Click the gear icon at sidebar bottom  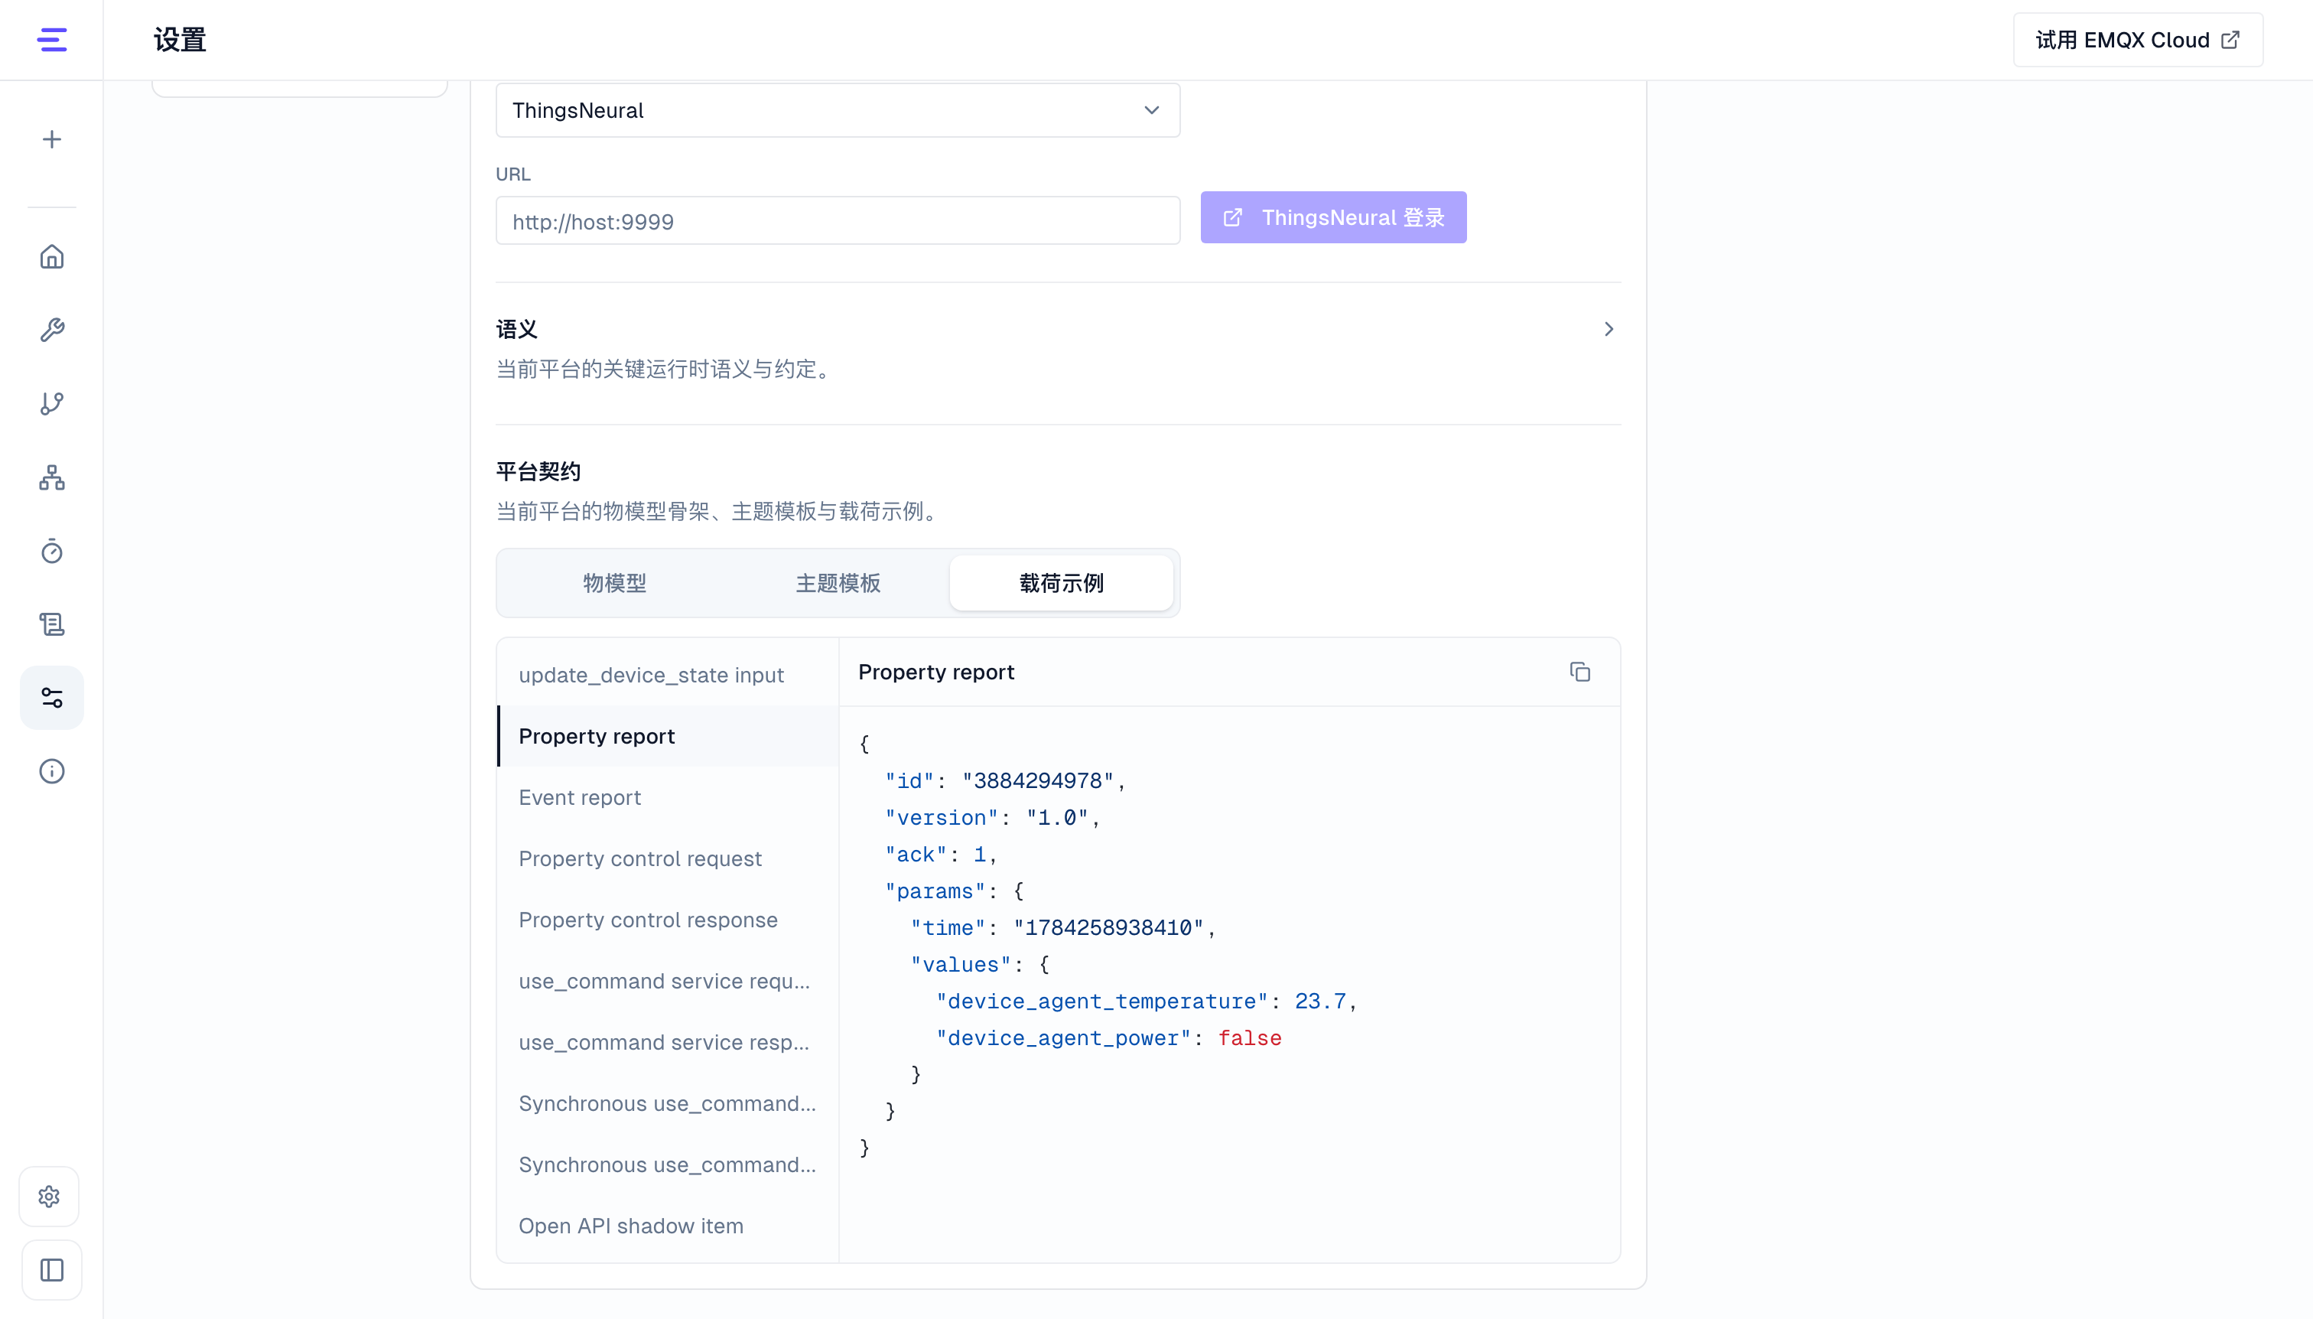(50, 1197)
